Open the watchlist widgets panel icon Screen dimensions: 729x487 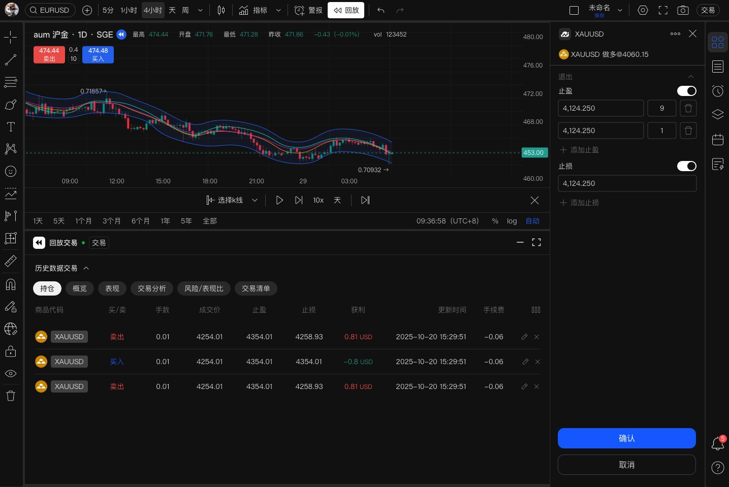[x=718, y=42]
